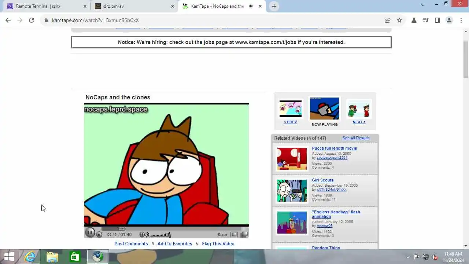
Task: Click the muted volume tray icon
Action: [435, 257]
